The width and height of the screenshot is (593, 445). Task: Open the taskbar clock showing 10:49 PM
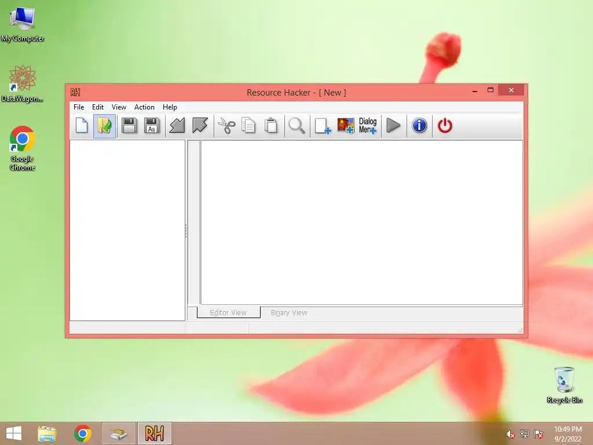(x=568, y=434)
